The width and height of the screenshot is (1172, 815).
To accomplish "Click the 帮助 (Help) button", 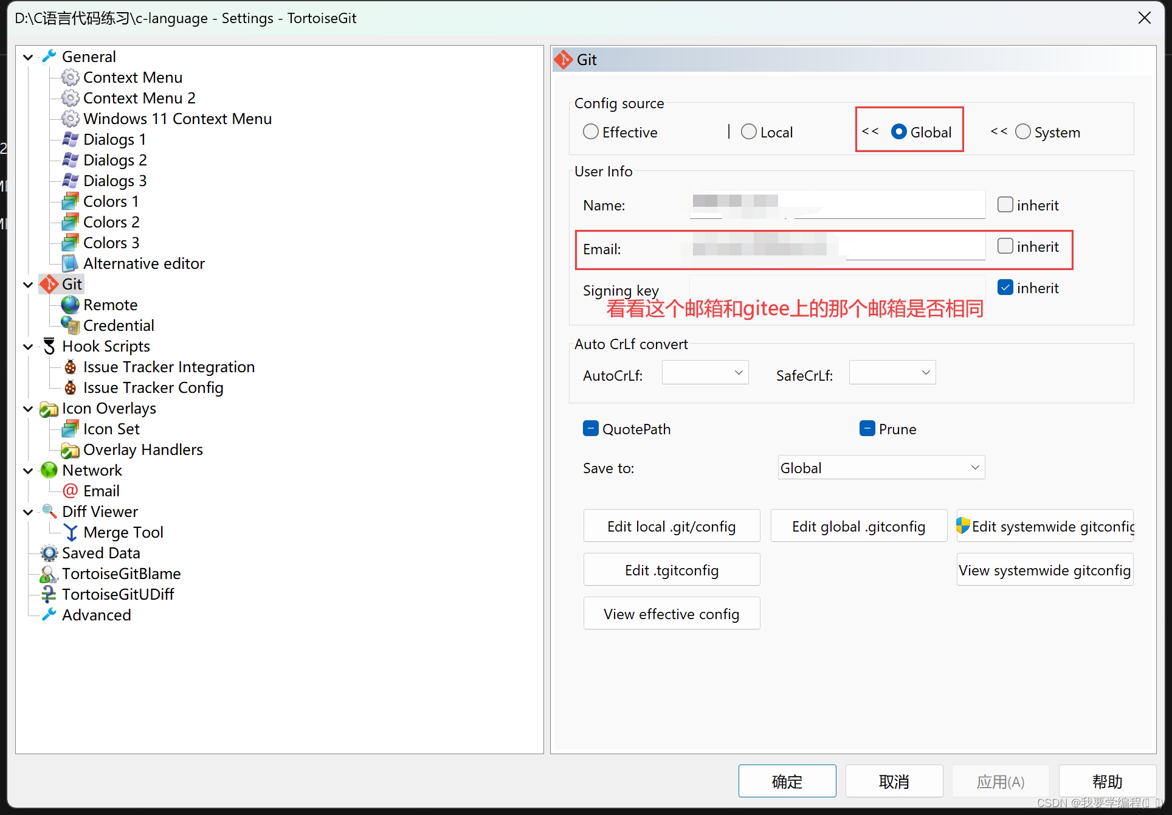I will 1108,781.
